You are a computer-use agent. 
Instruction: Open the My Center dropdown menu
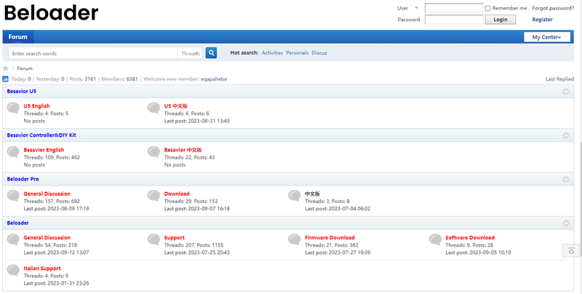(x=547, y=37)
